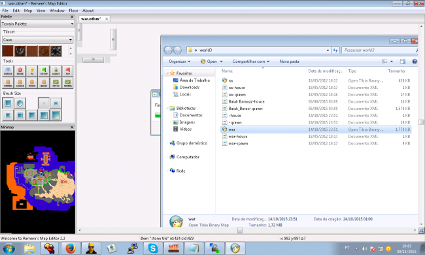
Task: Select the Border tool in Tools
Action: tap(8, 71)
